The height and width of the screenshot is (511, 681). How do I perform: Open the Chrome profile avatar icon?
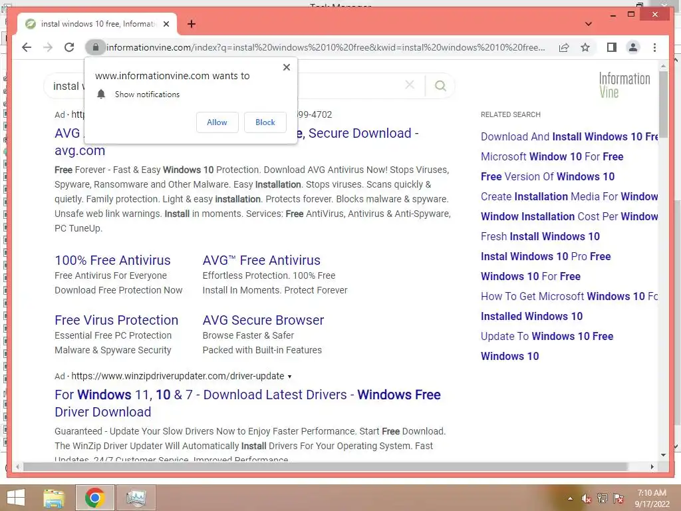tap(633, 47)
